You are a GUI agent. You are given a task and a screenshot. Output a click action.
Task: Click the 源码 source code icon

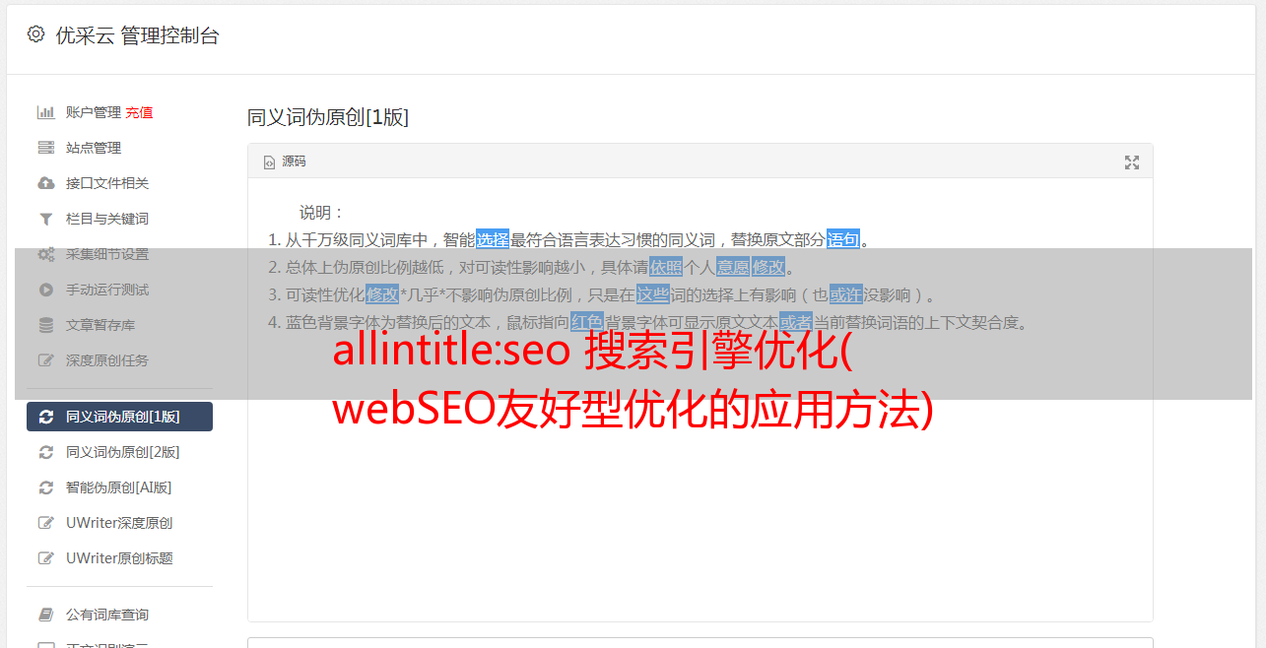269,162
